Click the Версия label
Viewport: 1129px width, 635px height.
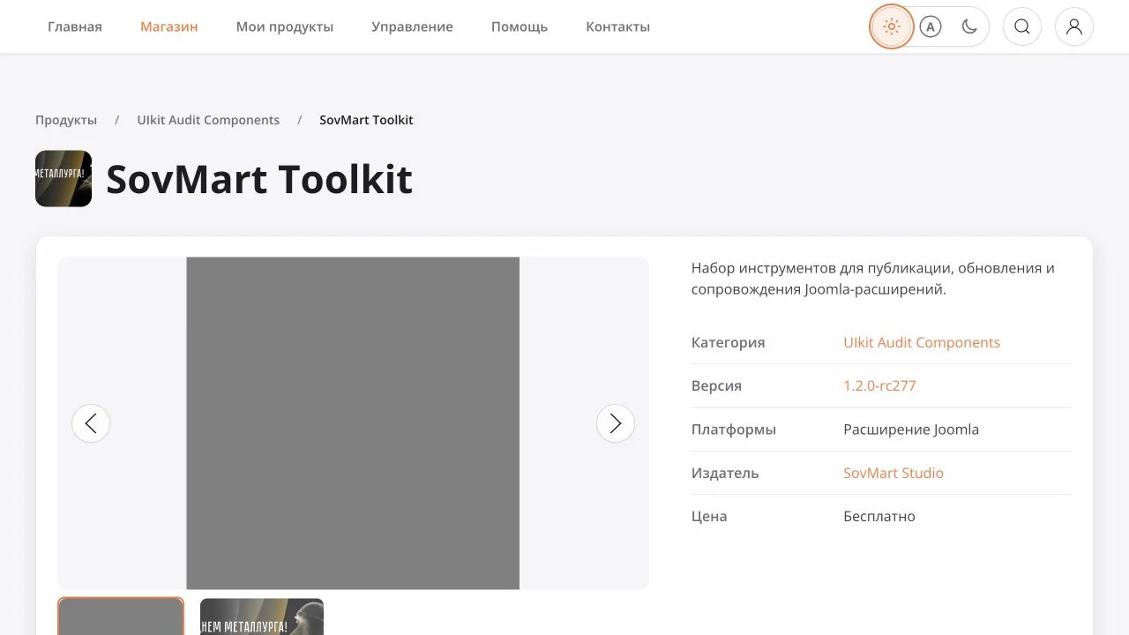(x=716, y=385)
